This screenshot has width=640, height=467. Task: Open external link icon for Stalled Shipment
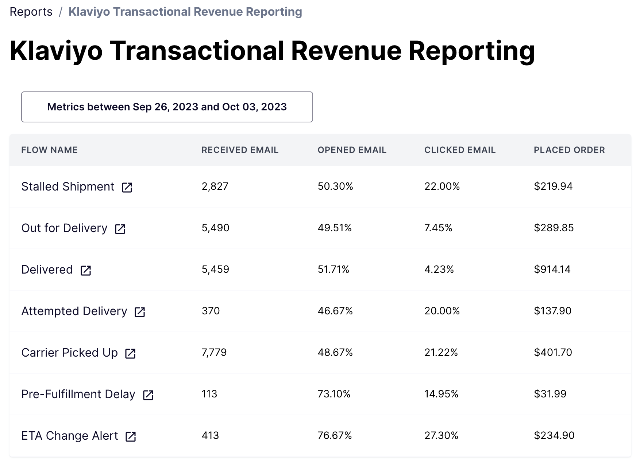(x=127, y=187)
